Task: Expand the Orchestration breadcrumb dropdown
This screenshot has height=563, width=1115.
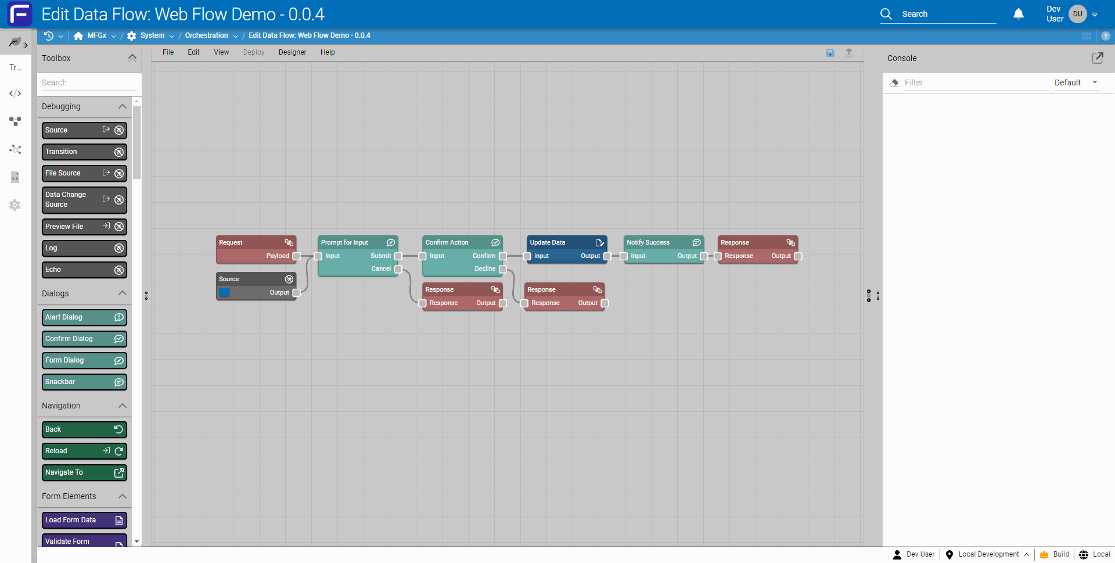Action: click(x=236, y=36)
